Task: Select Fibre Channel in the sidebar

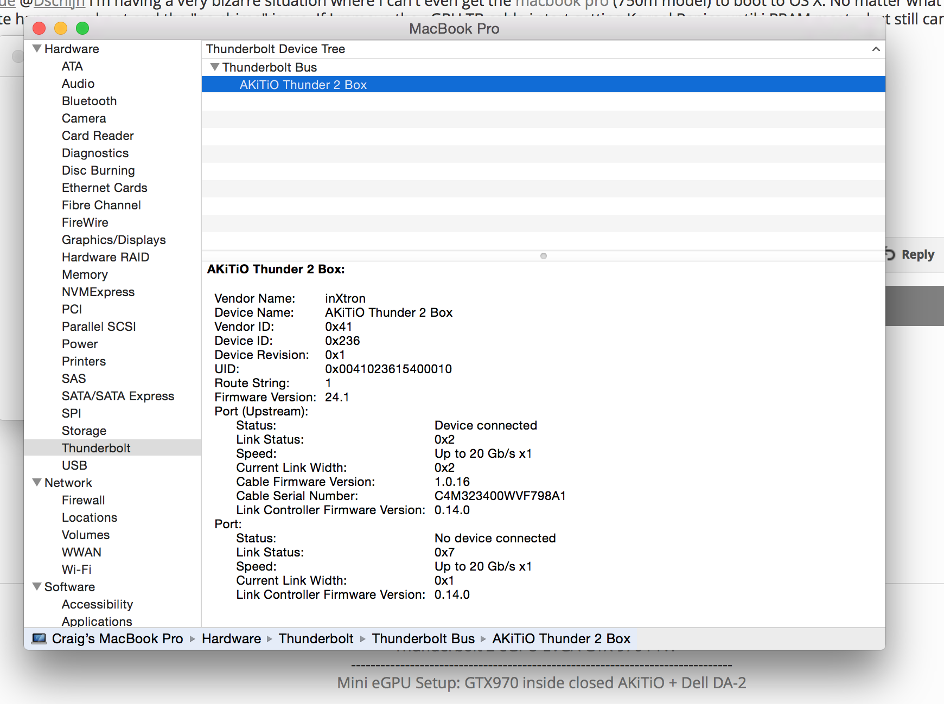Action: 101,205
